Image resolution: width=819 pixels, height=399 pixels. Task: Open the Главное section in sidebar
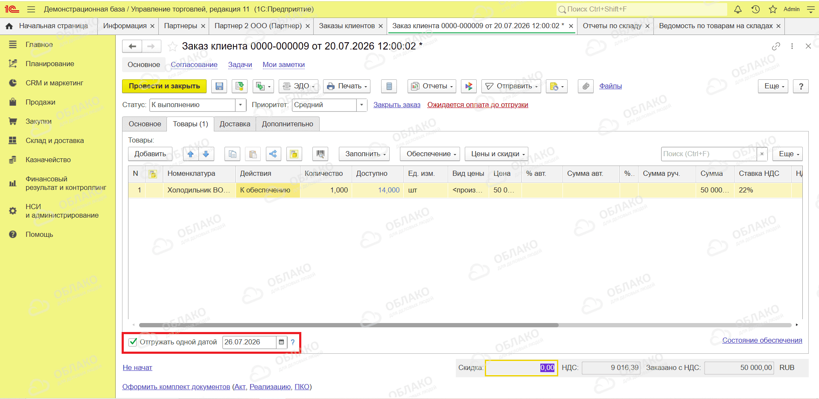pyautogui.click(x=39, y=44)
